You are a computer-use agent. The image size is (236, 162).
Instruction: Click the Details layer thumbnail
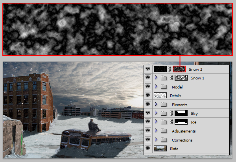[x=160, y=96]
